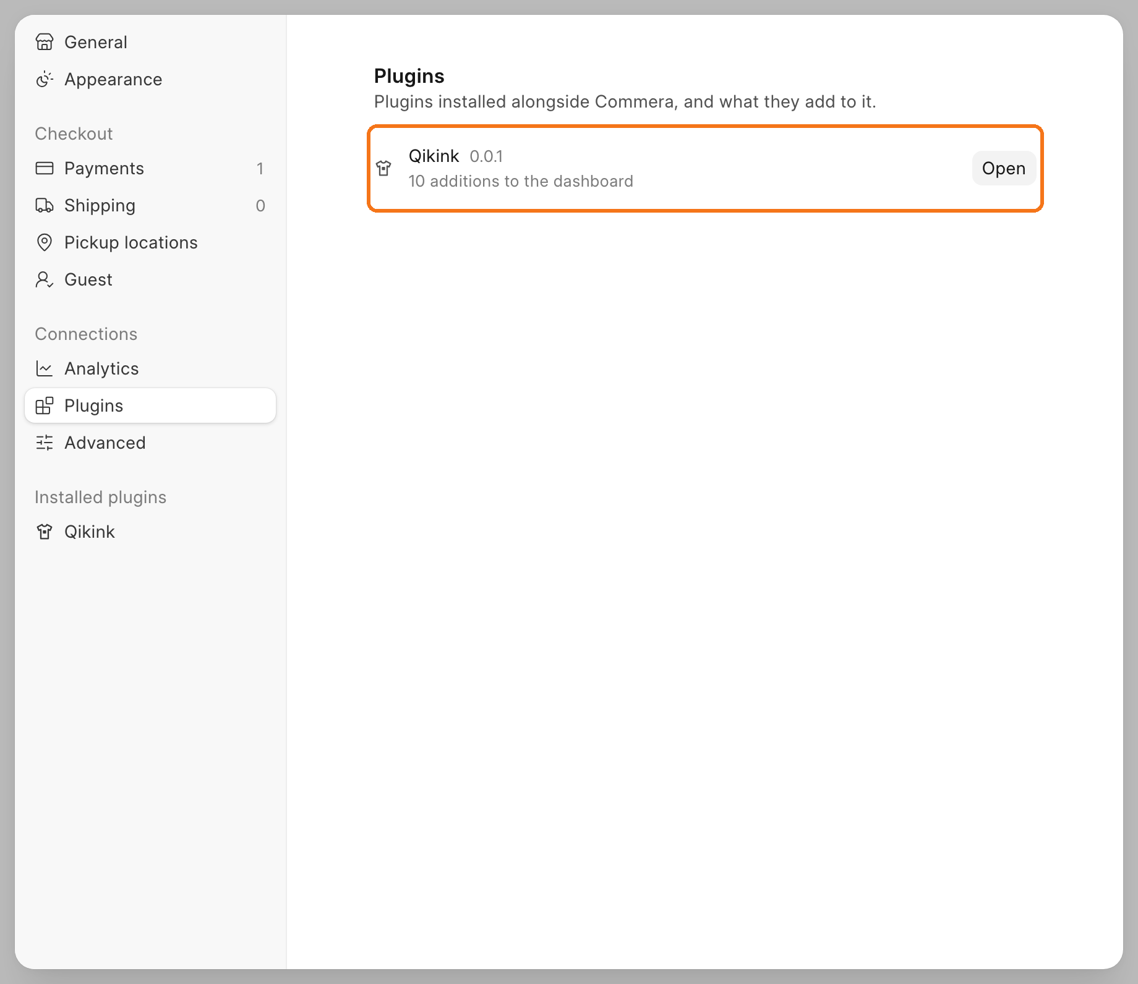Click the Guest user icon
Screen dimensions: 1138x984
[x=45, y=279]
